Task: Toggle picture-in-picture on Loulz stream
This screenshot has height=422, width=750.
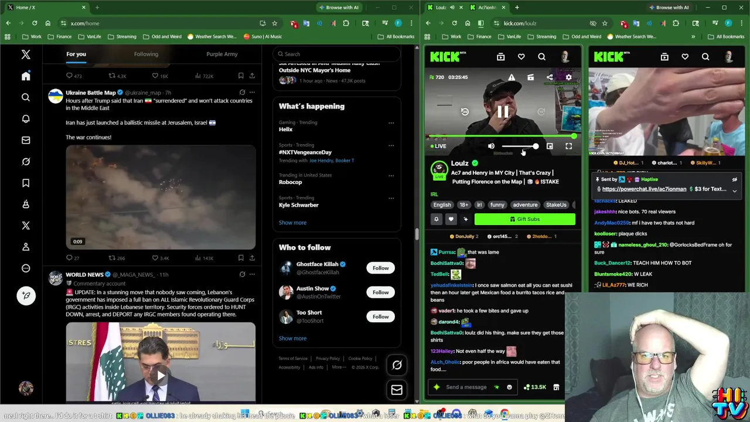Action: [550, 147]
